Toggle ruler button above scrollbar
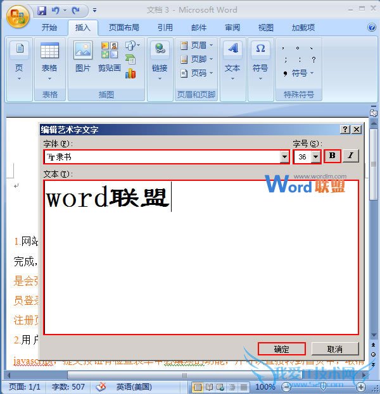380x394 pixels. (x=373, y=113)
